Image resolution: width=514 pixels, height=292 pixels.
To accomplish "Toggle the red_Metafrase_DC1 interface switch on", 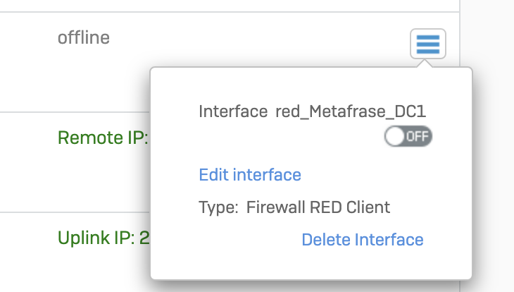I will pyautogui.click(x=408, y=136).
